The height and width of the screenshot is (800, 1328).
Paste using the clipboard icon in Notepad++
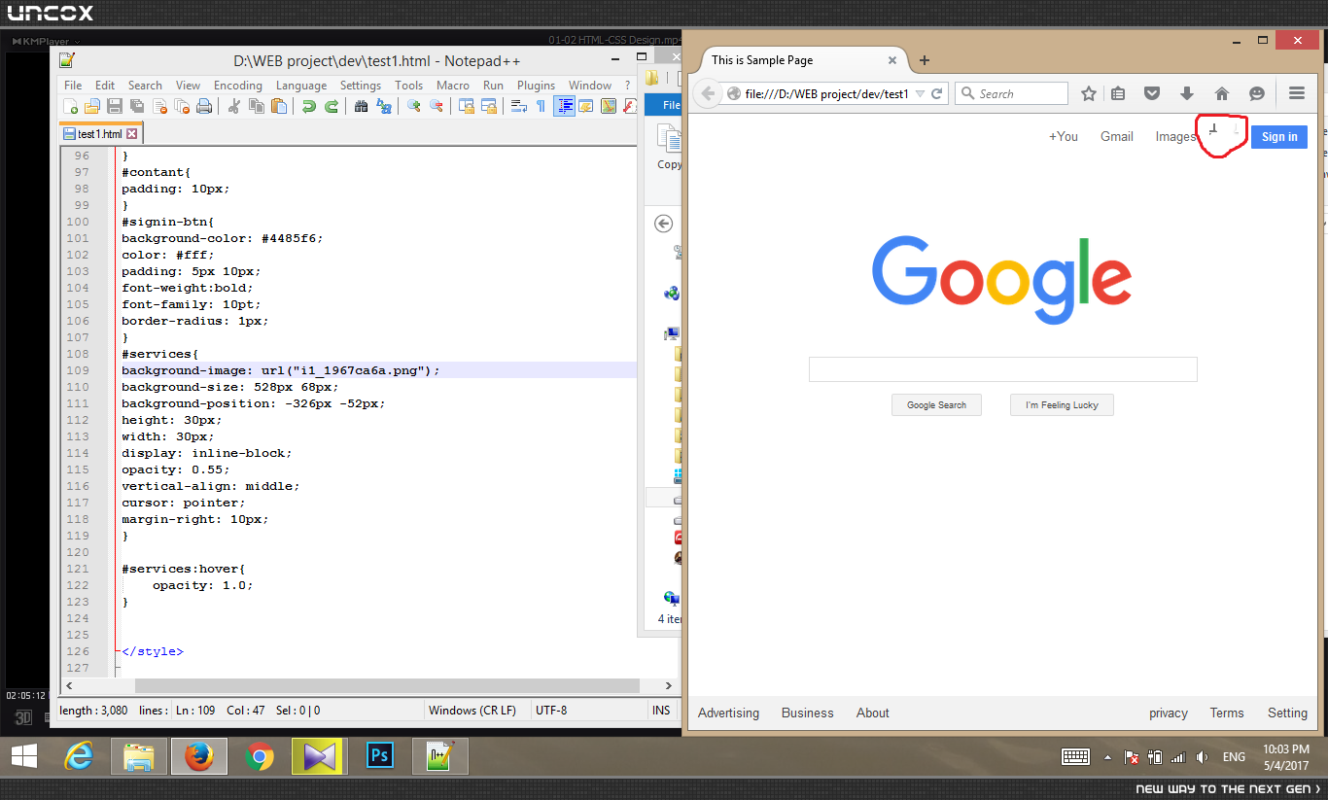click(x=279, y=107)
